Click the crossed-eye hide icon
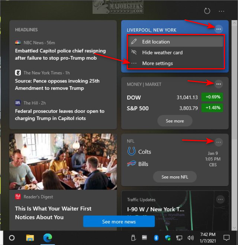238x245 pixels. tap(134, 52)
